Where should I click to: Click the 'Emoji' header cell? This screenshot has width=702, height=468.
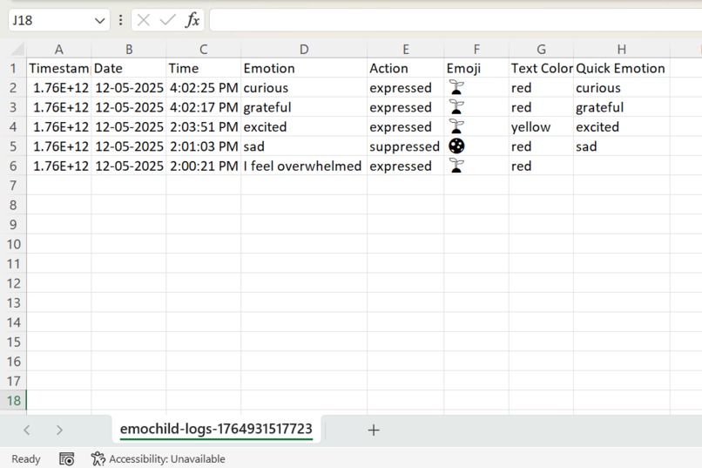click(476, 69)
